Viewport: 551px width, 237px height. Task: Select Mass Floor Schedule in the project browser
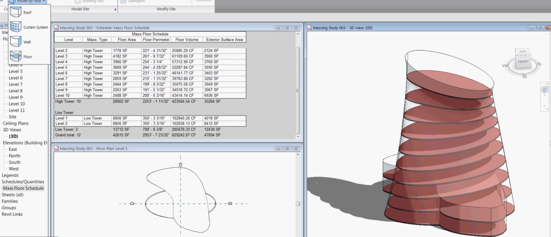[x=23, y=188]
